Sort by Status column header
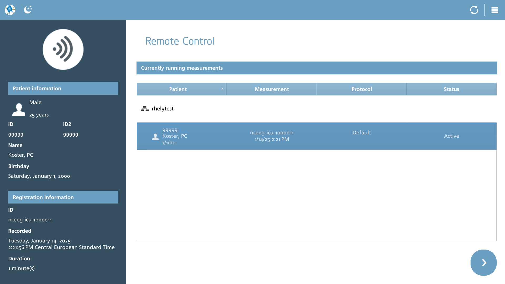Screen dimensions: 505x284 tap(451, 89)
